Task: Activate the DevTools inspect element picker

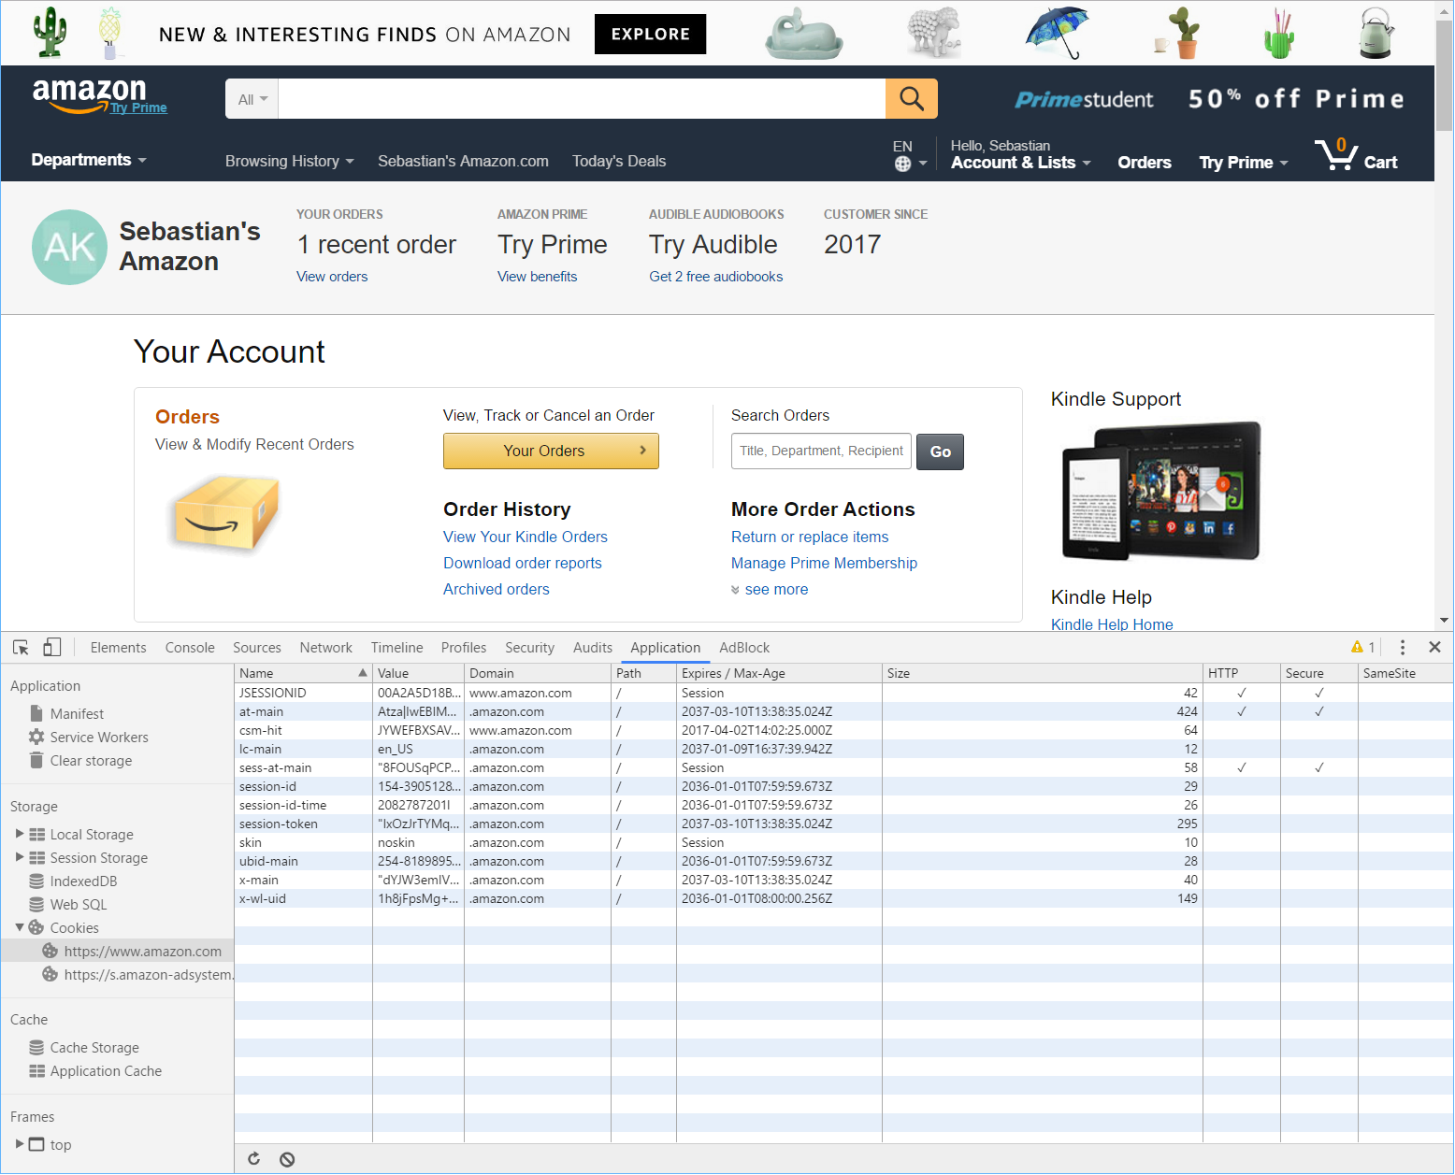Action: (x=21, y=647)
